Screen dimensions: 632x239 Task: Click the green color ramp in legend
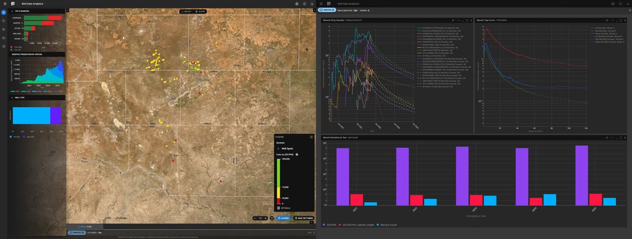click(278, 173)
